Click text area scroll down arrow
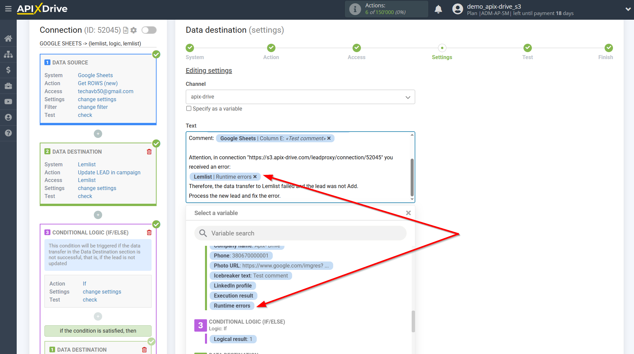 point(412,199)
